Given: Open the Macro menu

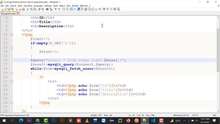Looking at the screenshot, I should (x=62, y=6).
